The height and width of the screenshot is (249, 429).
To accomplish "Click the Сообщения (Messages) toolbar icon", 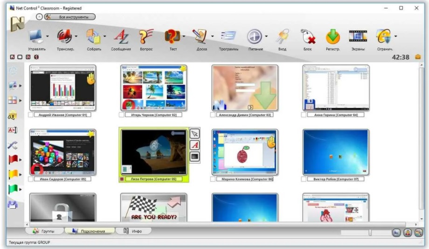I will click(121, 37).
